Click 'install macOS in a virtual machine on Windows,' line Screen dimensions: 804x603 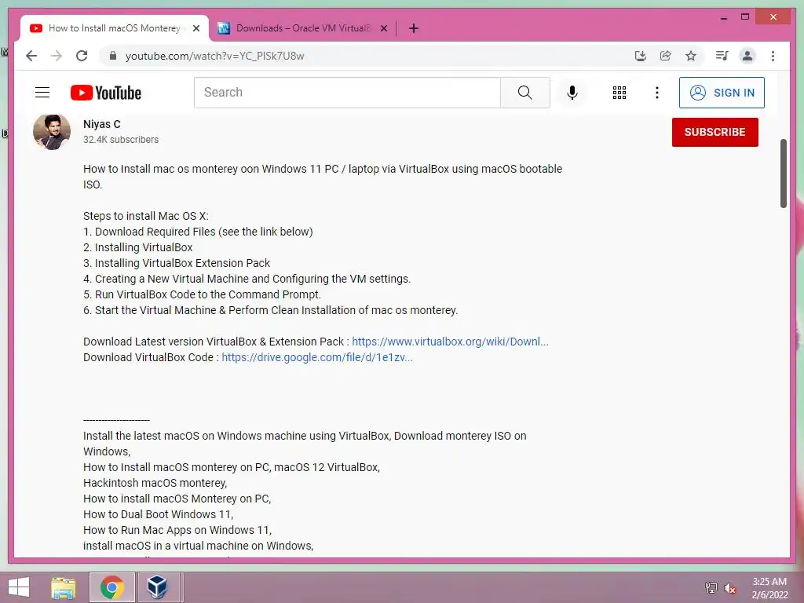pyautogui.click(x=198, y=546)
